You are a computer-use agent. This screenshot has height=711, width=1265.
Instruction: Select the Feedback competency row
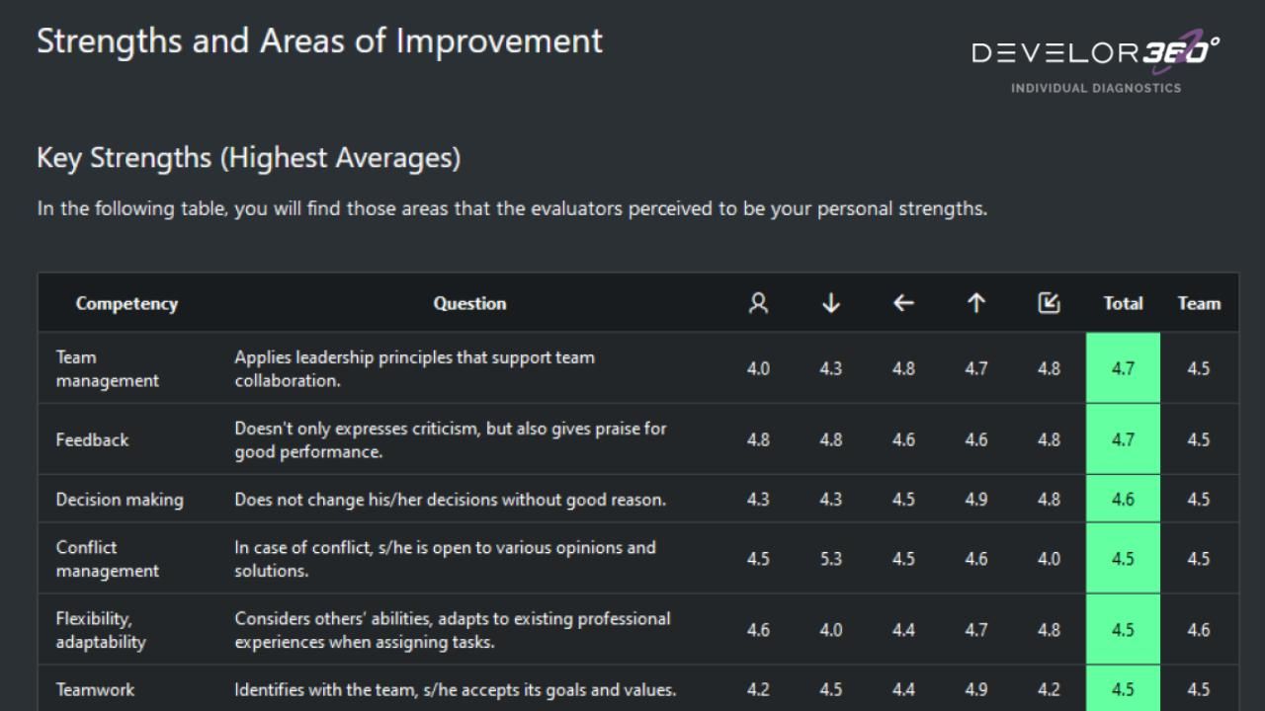click(92, 440)
